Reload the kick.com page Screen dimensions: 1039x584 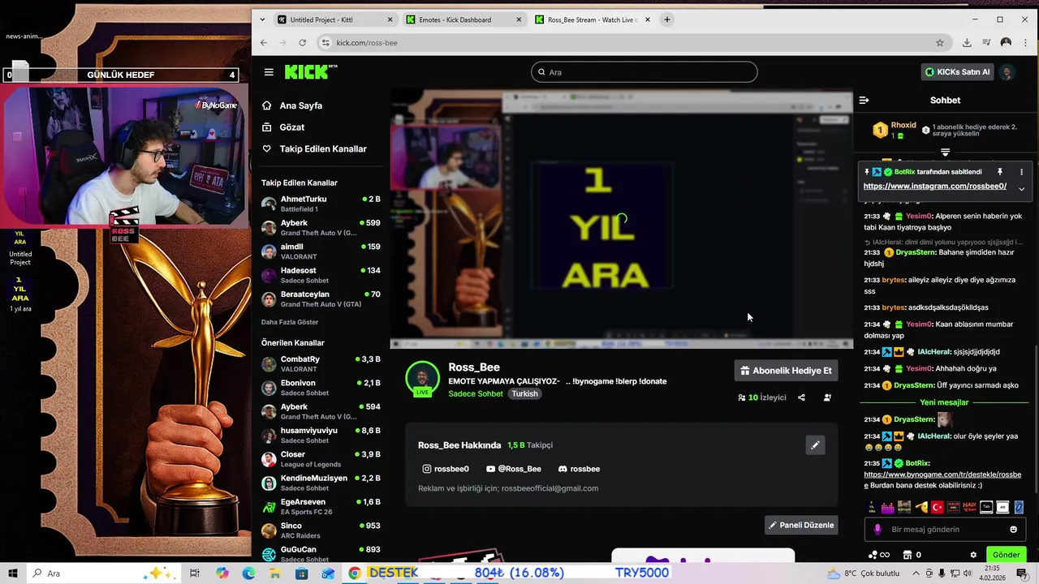click(303, 43)
